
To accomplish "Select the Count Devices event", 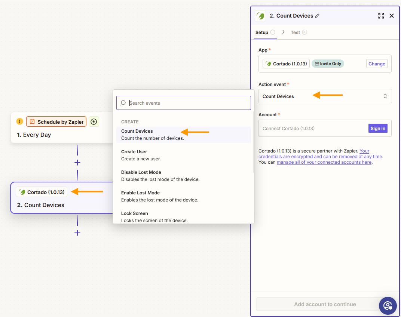I will (184, 135).
